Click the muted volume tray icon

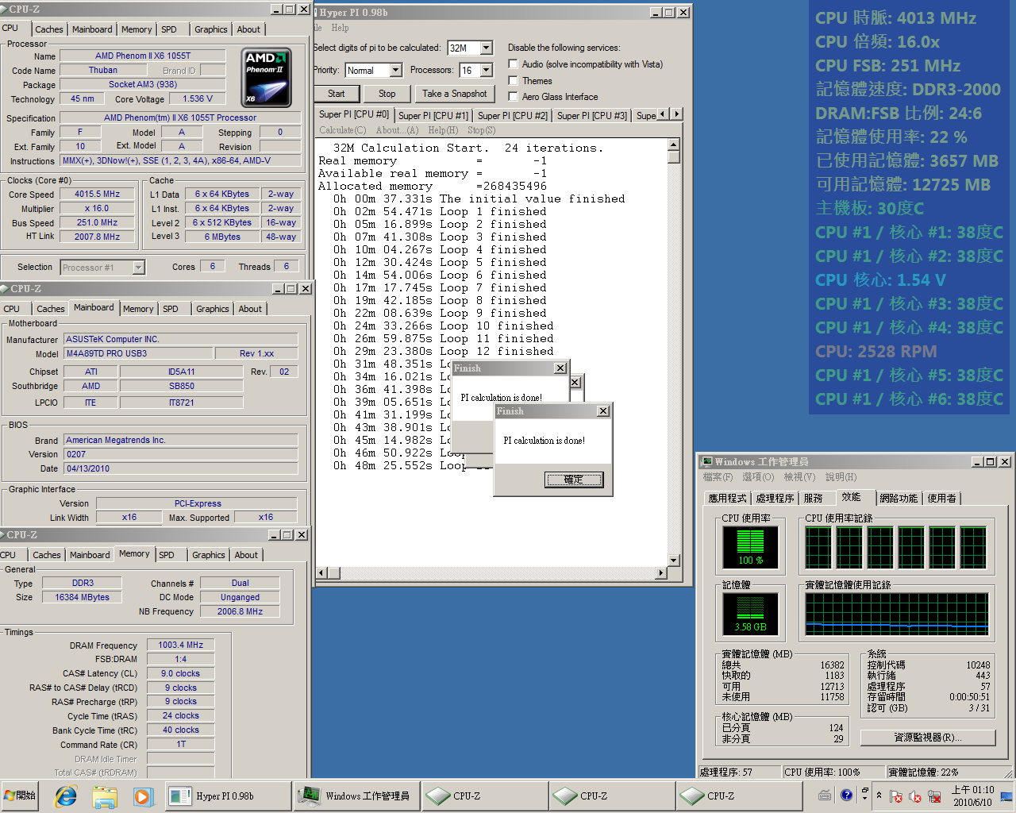(x=915, y=796)
